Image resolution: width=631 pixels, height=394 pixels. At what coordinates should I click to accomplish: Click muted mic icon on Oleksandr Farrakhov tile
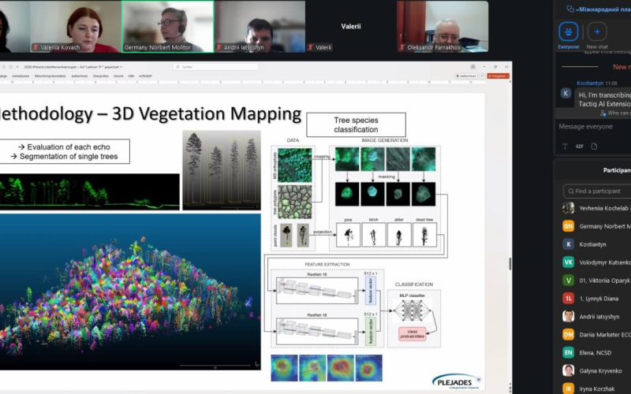point(402,47)
